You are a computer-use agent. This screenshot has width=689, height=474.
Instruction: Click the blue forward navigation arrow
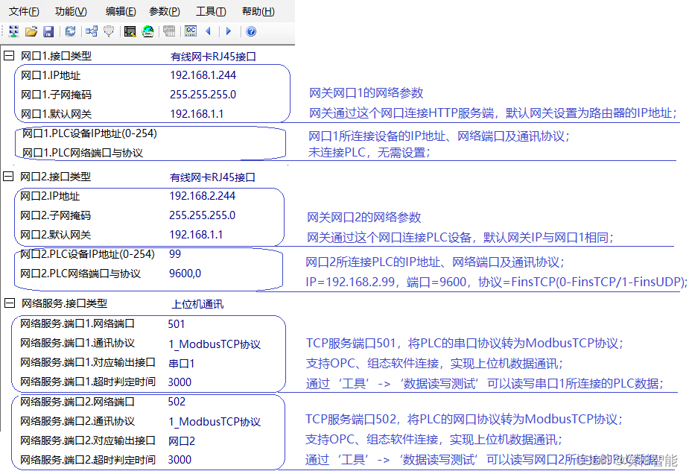pos(229,31)
